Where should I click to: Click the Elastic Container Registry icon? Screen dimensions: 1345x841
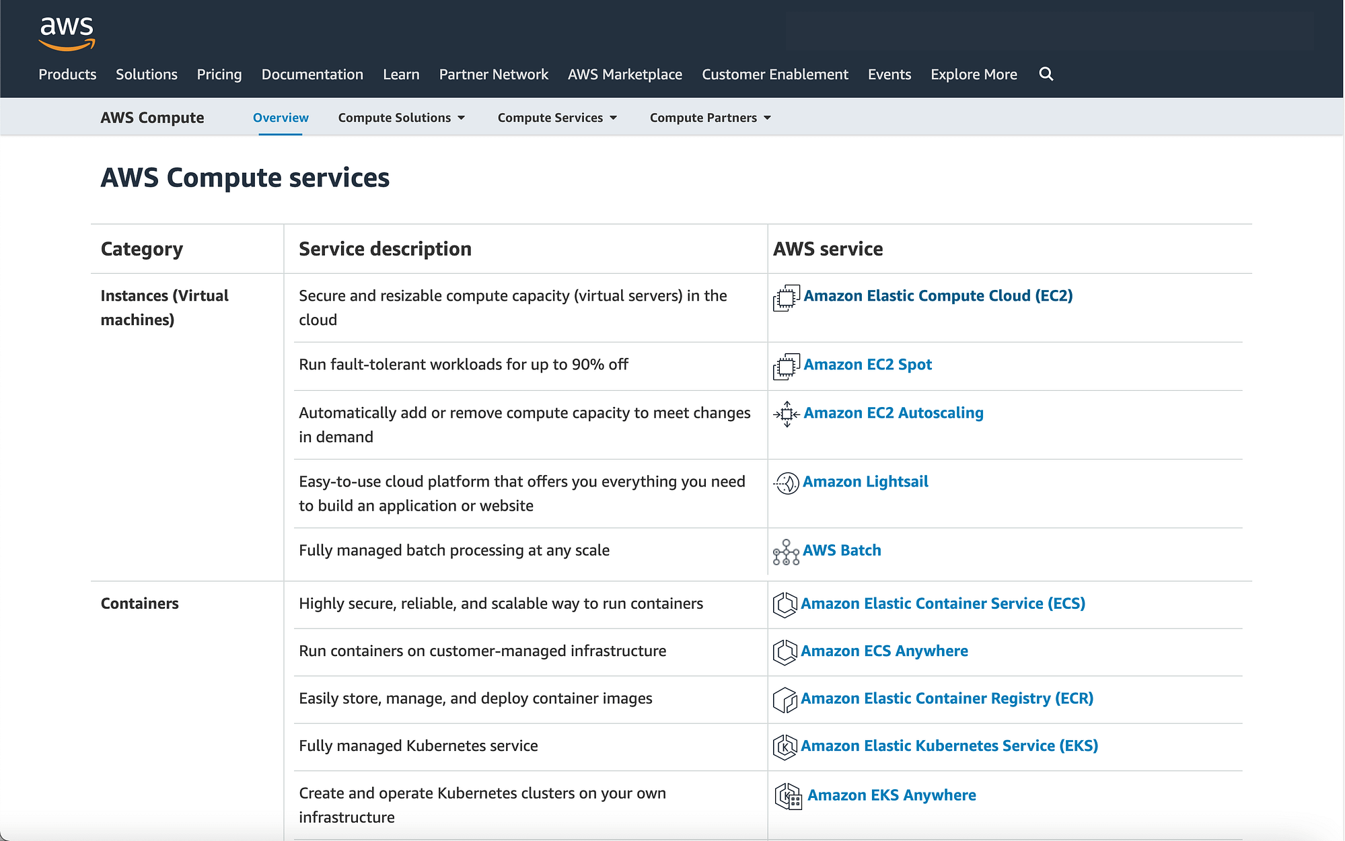click(785, 700)
